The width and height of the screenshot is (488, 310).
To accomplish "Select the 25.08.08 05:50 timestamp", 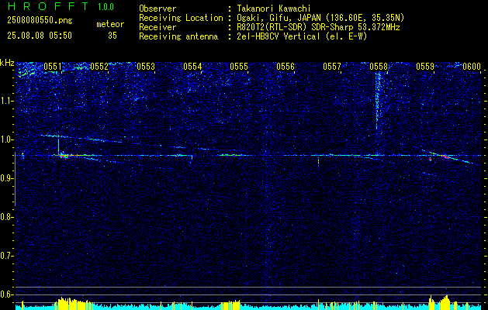I will pyautogui.click(x=40, y=36).
